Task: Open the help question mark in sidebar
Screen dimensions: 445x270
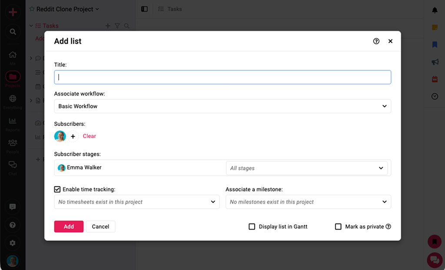Action: pos(13,225)
